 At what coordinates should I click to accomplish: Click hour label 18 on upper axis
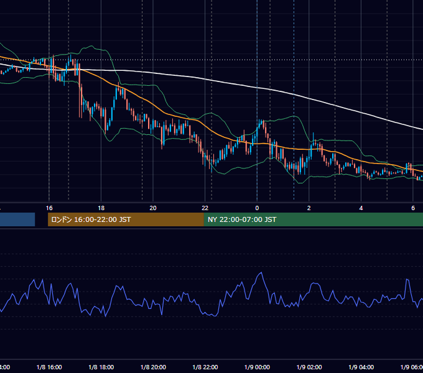(x=101, y=208)
